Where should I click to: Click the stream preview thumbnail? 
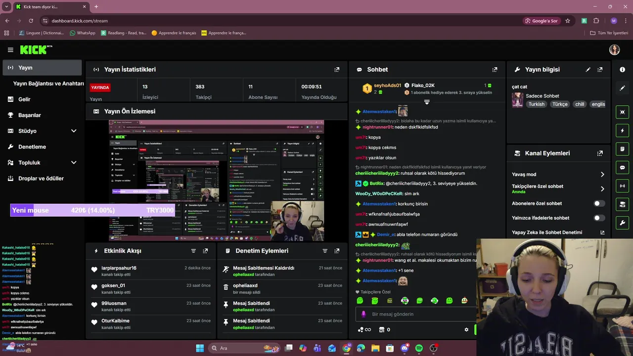pos(216,180)
